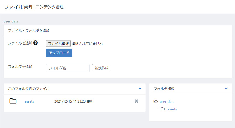Viewport: 235px width, 128px height.
Task: Delete the assets folder with X icon
Action: 137,101
